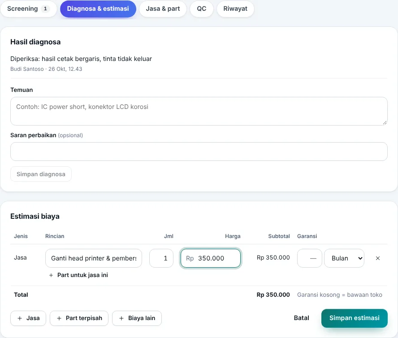The image size is (398, 338).
Task: Click the Total amount Rp 350.000
Action: coord(273,295)
